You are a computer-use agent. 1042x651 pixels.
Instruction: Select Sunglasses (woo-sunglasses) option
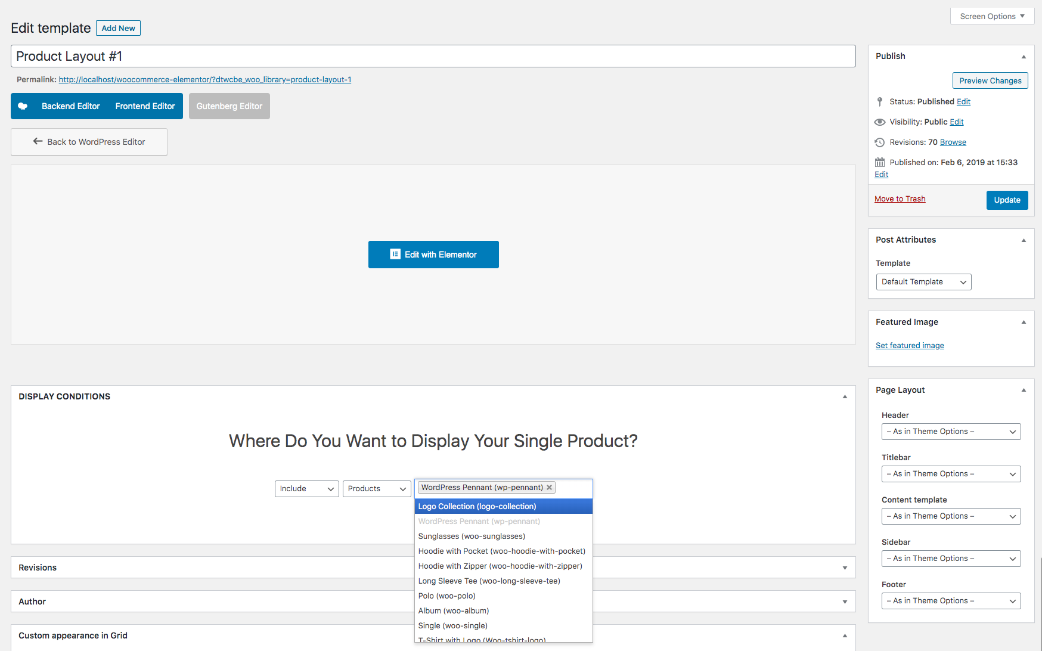point(504,536)
